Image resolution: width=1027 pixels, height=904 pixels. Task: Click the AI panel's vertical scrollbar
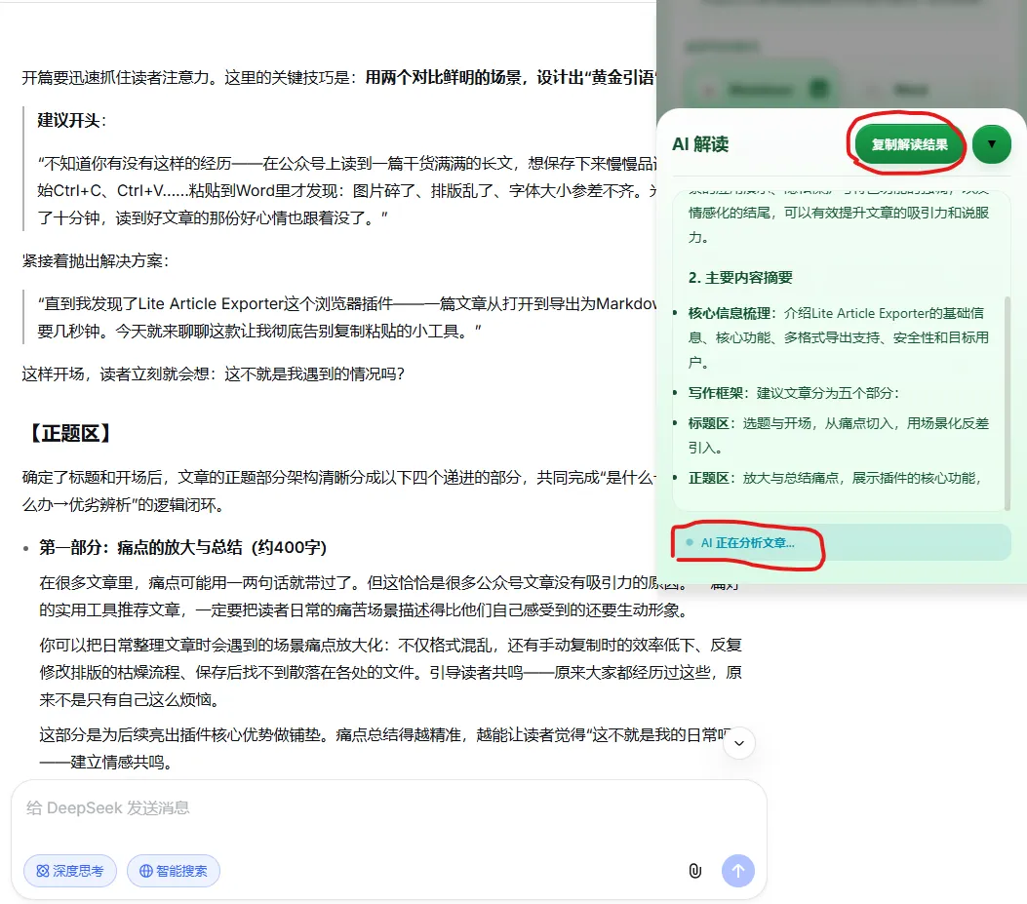(x=1007, y=403)
